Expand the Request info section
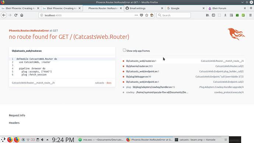Viewport: 254px width, 143px height. tap(17, 115)
